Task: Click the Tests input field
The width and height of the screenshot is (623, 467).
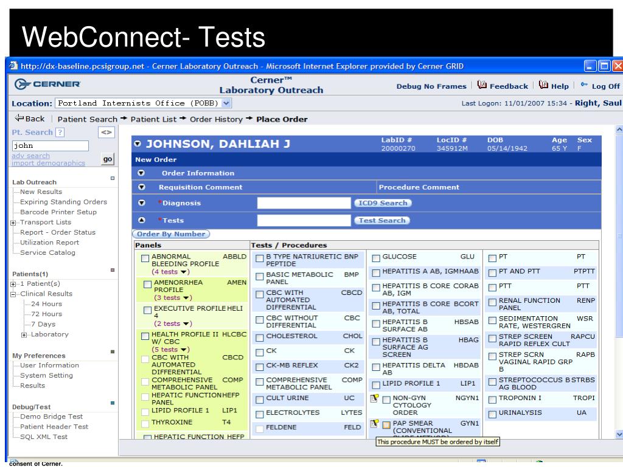Action: (x=304, y=220)
